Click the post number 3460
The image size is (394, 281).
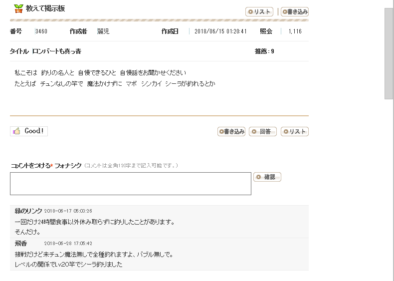coord(41,31)
